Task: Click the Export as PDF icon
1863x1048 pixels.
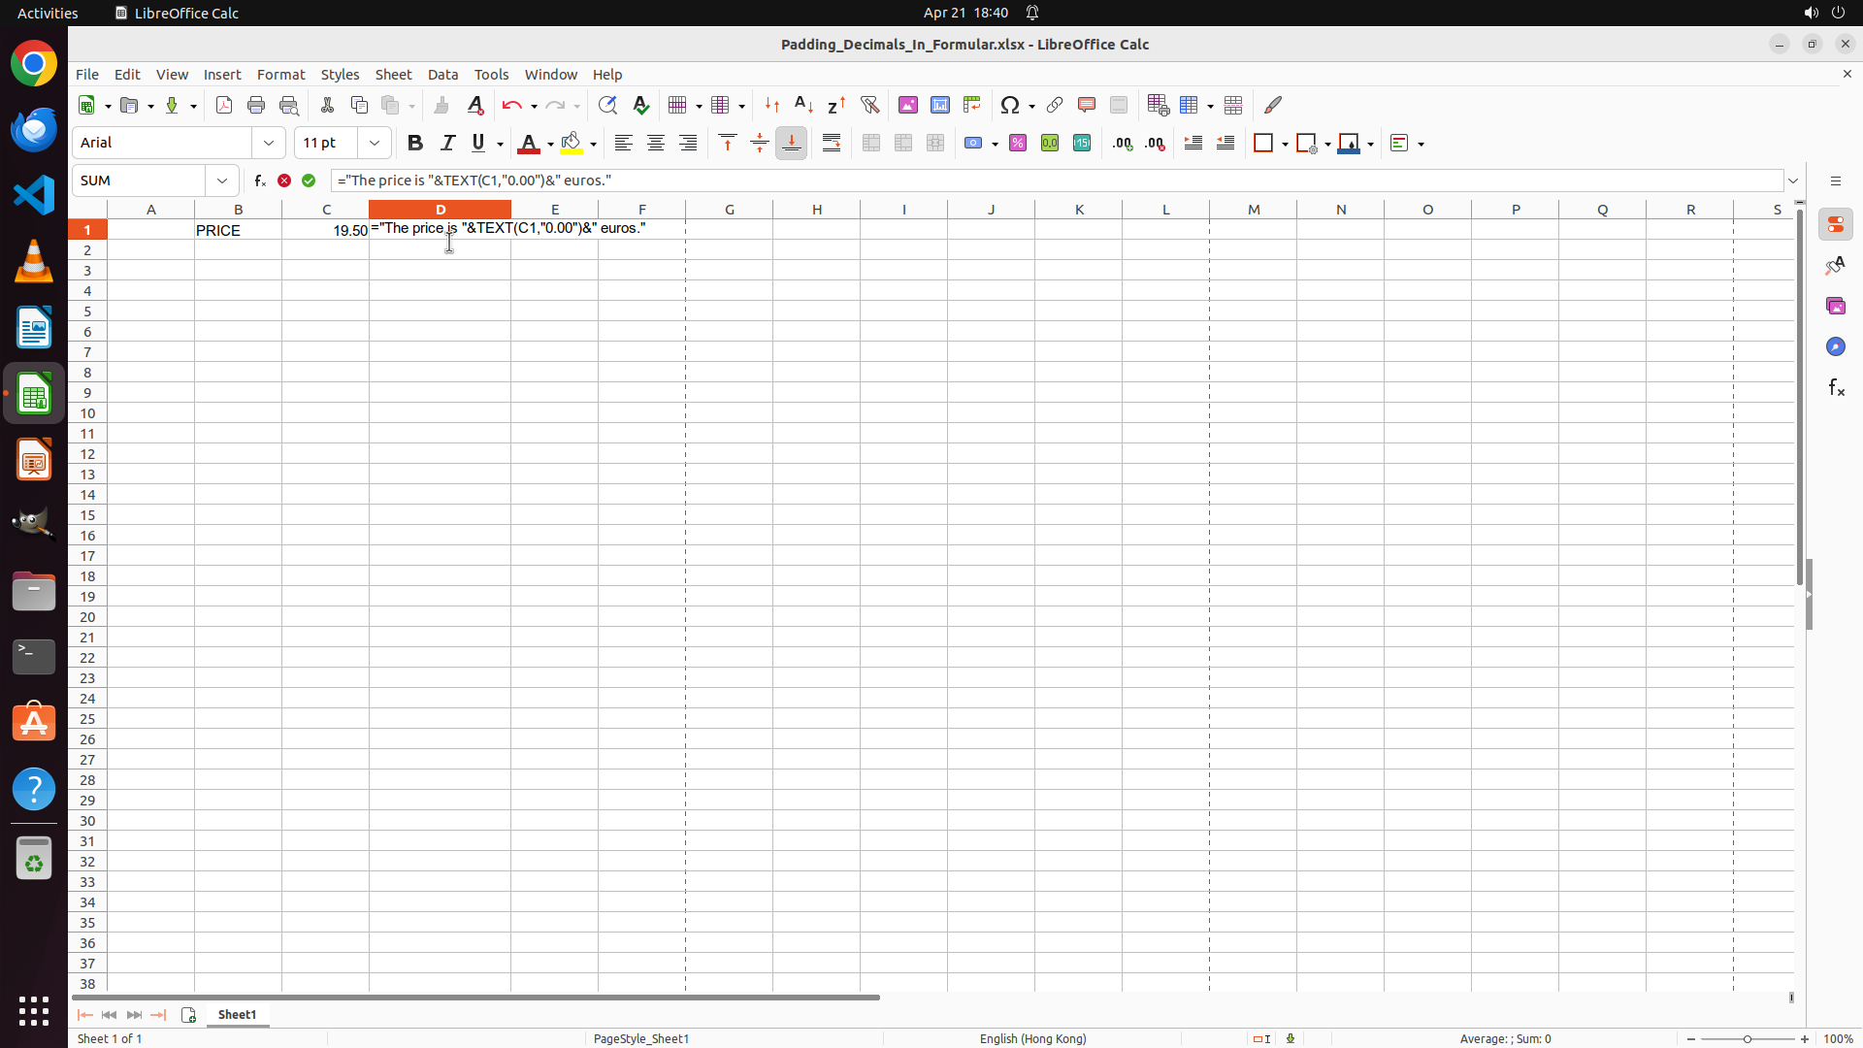Action: click(x=224, y=105)
